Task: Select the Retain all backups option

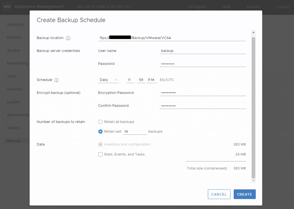Action: click(x=100, y=122)
